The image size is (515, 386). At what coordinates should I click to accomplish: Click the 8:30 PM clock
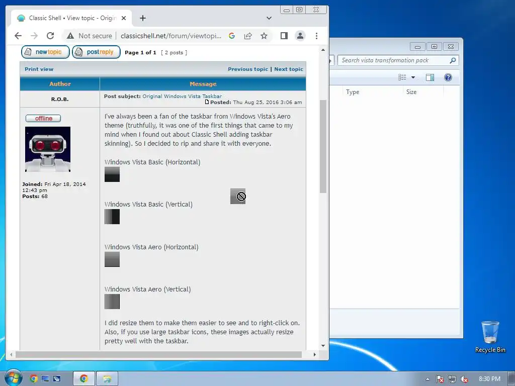489,379
